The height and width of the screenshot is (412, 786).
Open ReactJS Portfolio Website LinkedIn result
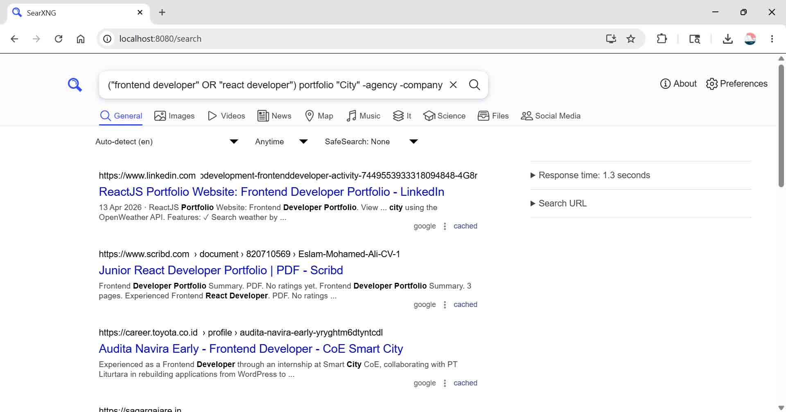click(x=271, y=192)
